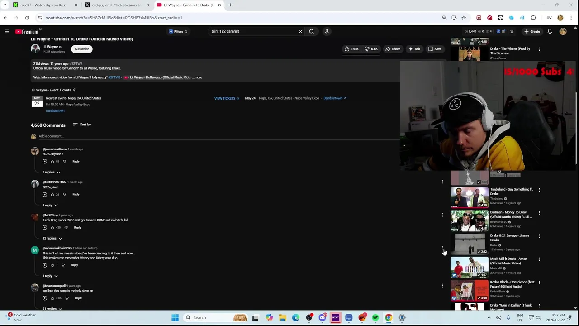Image resolution: width=579 pixels, height=326 pixels.
Task: Open event tickets info icon
Action: [x=75, y=90]
